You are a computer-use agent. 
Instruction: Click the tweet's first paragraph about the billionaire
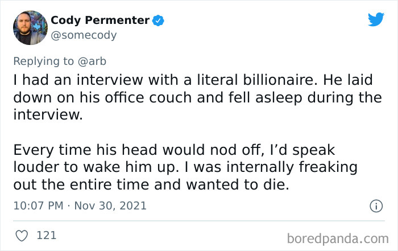coord(197,97)
